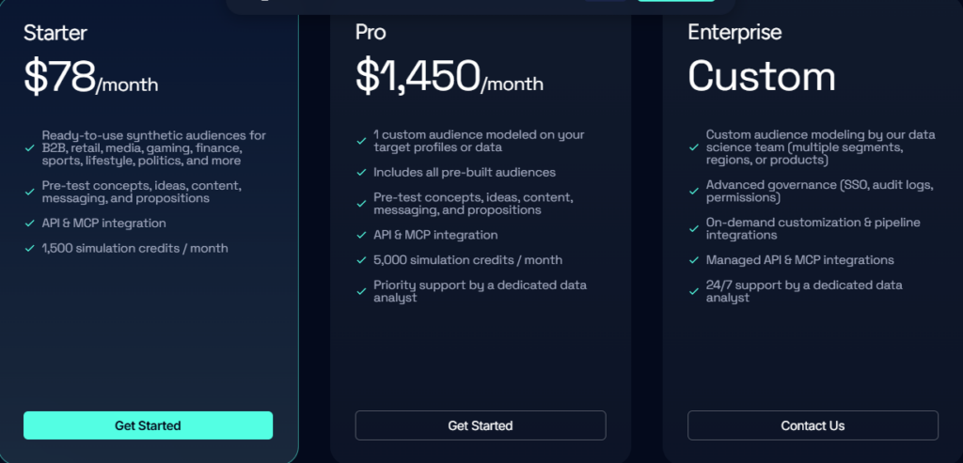963x463 pixels.
Task: Click checkmark beside Priority support feature
Action: [x=361, y=291]
